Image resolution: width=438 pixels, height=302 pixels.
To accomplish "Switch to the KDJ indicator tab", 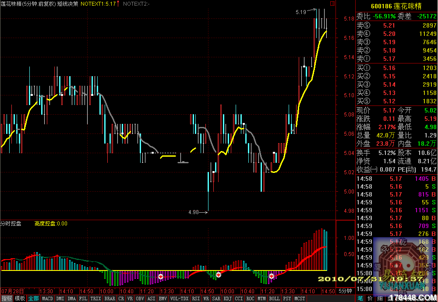I will coord(227,298).
